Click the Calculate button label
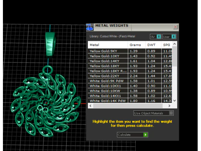 pyautogui.click(x=124, y=135)
